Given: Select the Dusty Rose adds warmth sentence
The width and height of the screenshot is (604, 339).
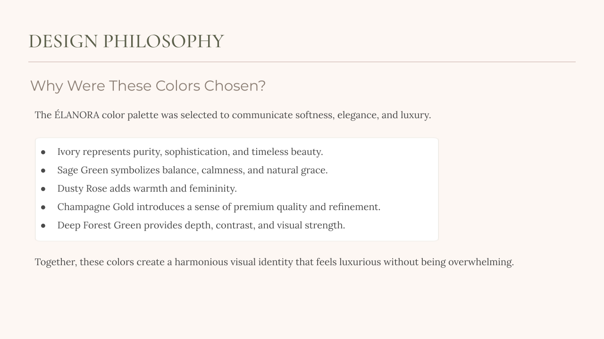Looking at the screenshot, I should click(x=147, y=188).
